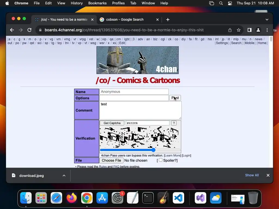Open the Search link in board nav
Image resolution: width=279 pixels, height=209 pixels.
point(236,43)
